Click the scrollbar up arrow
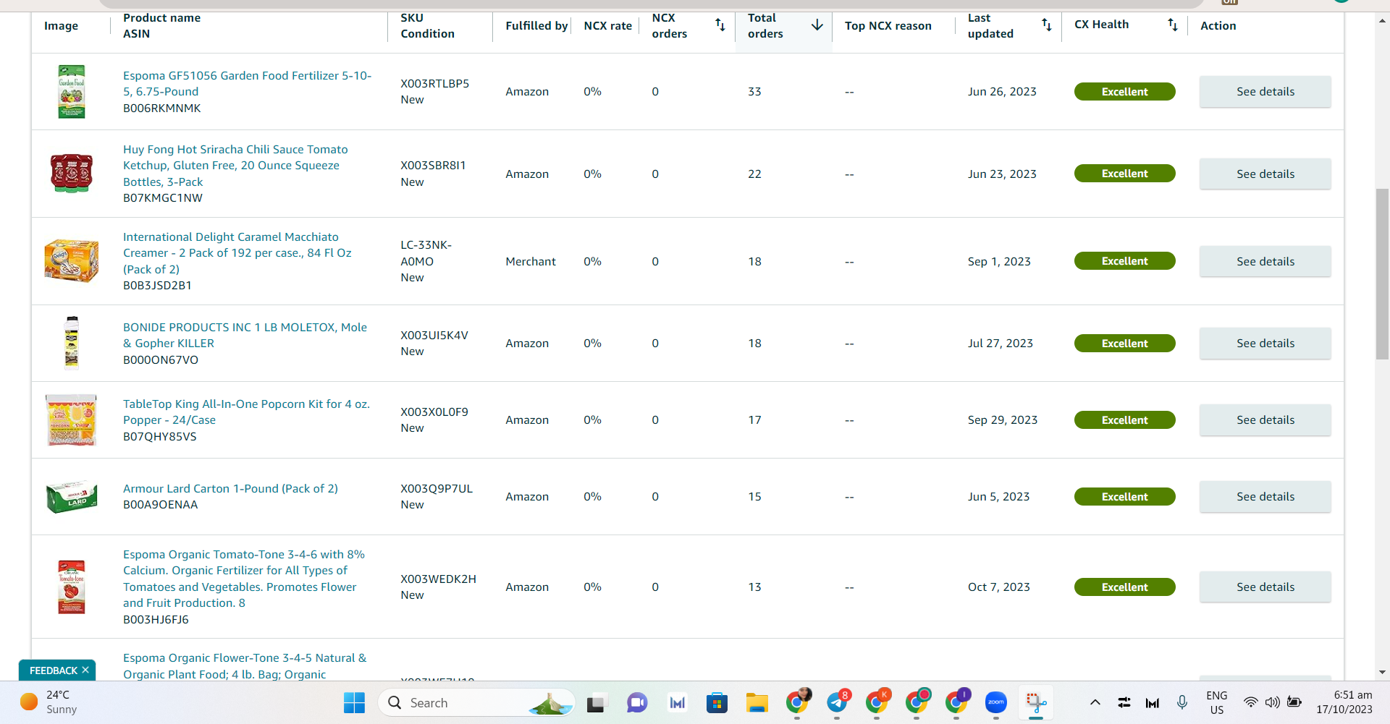1390x724 pixels. [1382, 20]
